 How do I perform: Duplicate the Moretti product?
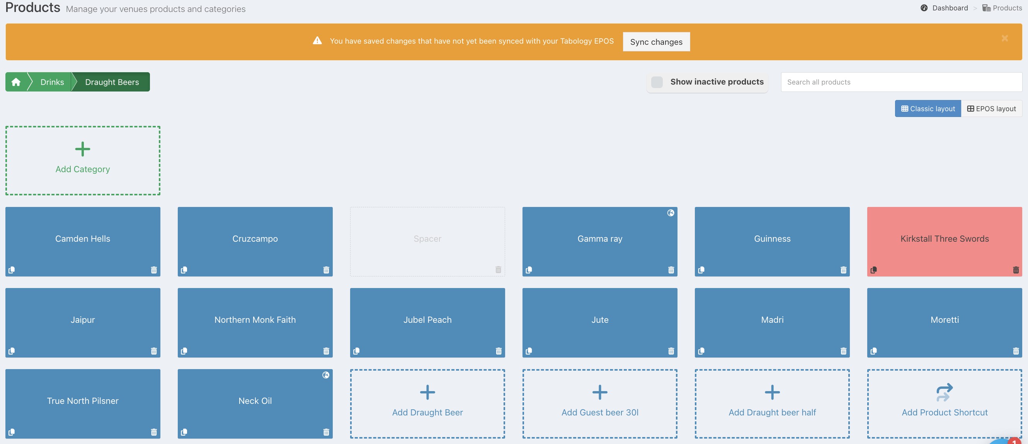tap(873, 351)
